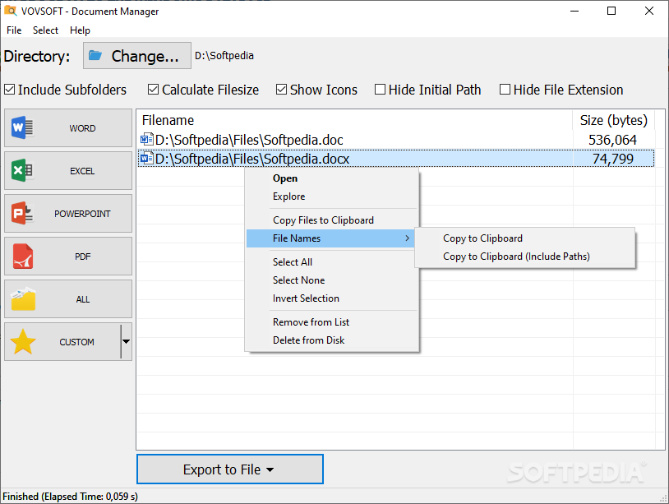
Task: Enable Hide Initial Path checkbox
Action: pyautogui.click(x=380, y=90)
